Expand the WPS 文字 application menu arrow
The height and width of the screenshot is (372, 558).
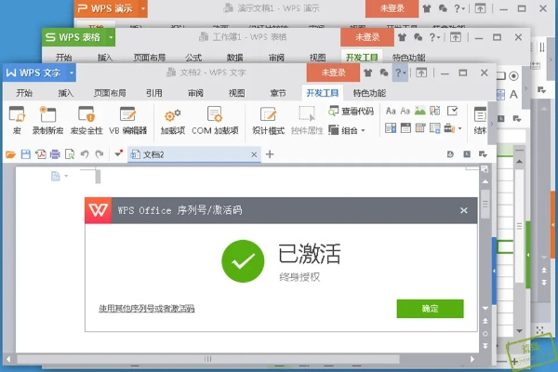(72, 73)
